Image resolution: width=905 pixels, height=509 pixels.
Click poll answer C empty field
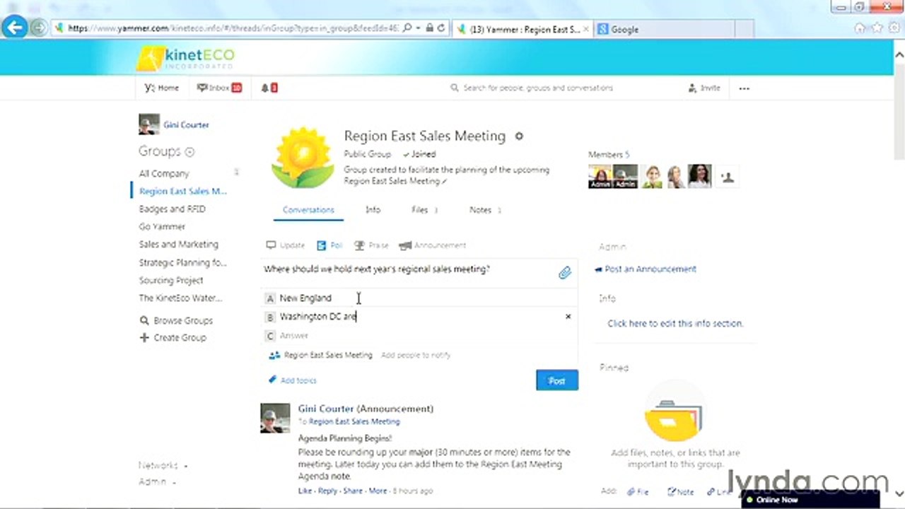420,336
